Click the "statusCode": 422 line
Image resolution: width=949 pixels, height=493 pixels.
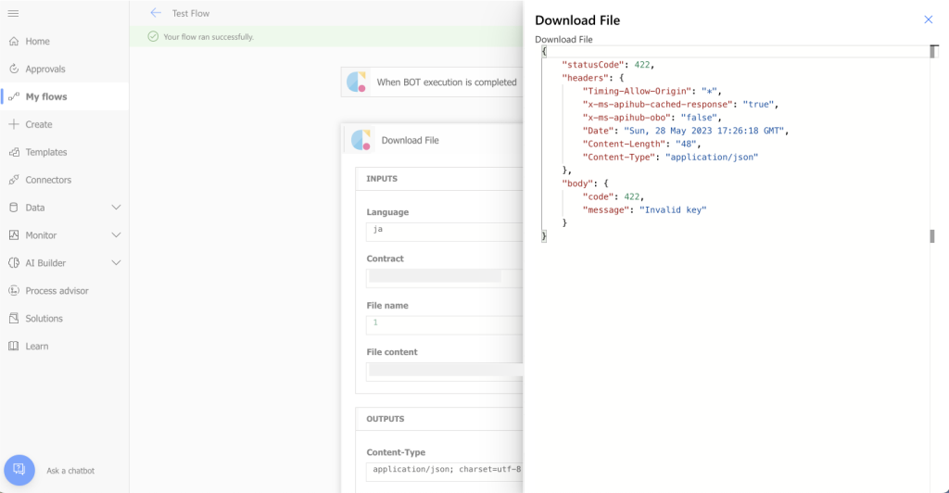click(608, 65)
